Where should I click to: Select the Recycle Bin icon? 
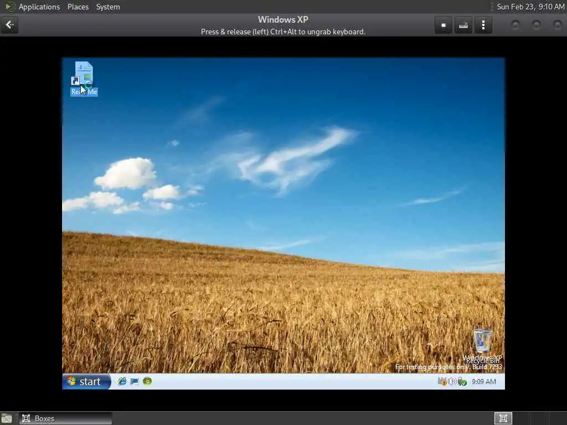(x=483, y=345)
